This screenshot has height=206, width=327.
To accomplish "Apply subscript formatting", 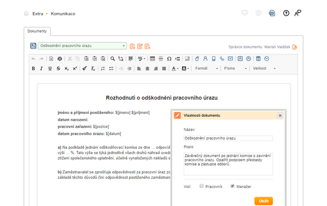I will pyautogui.click(x=66, y=68).
